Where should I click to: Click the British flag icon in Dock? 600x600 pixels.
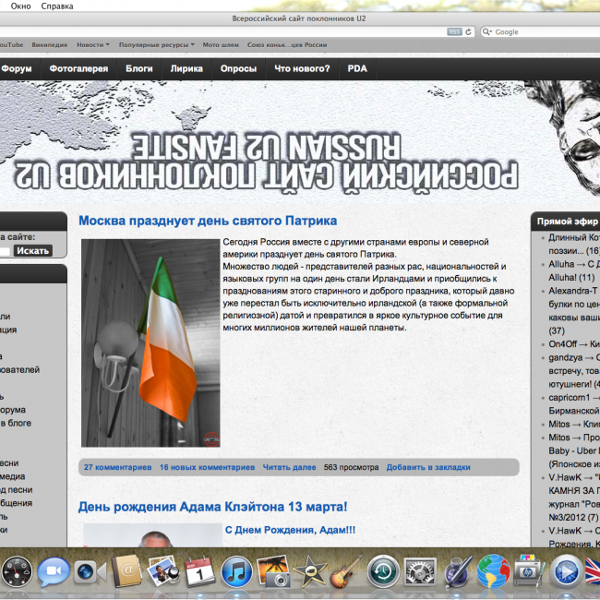point(594,572)
